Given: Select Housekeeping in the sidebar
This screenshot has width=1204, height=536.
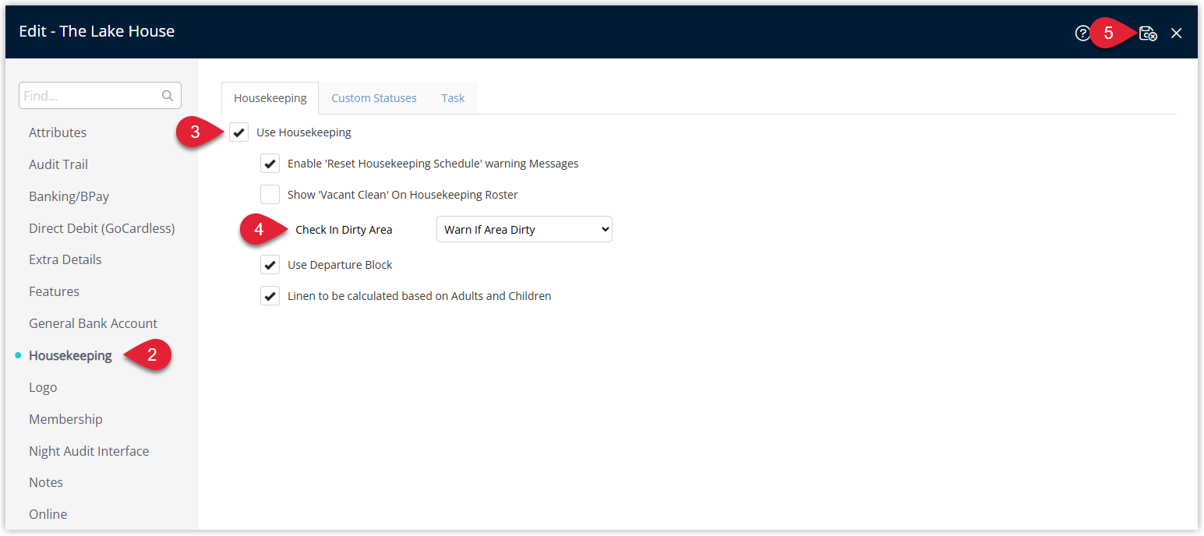Looking at the screenshot, I should [x=70, y=356].
